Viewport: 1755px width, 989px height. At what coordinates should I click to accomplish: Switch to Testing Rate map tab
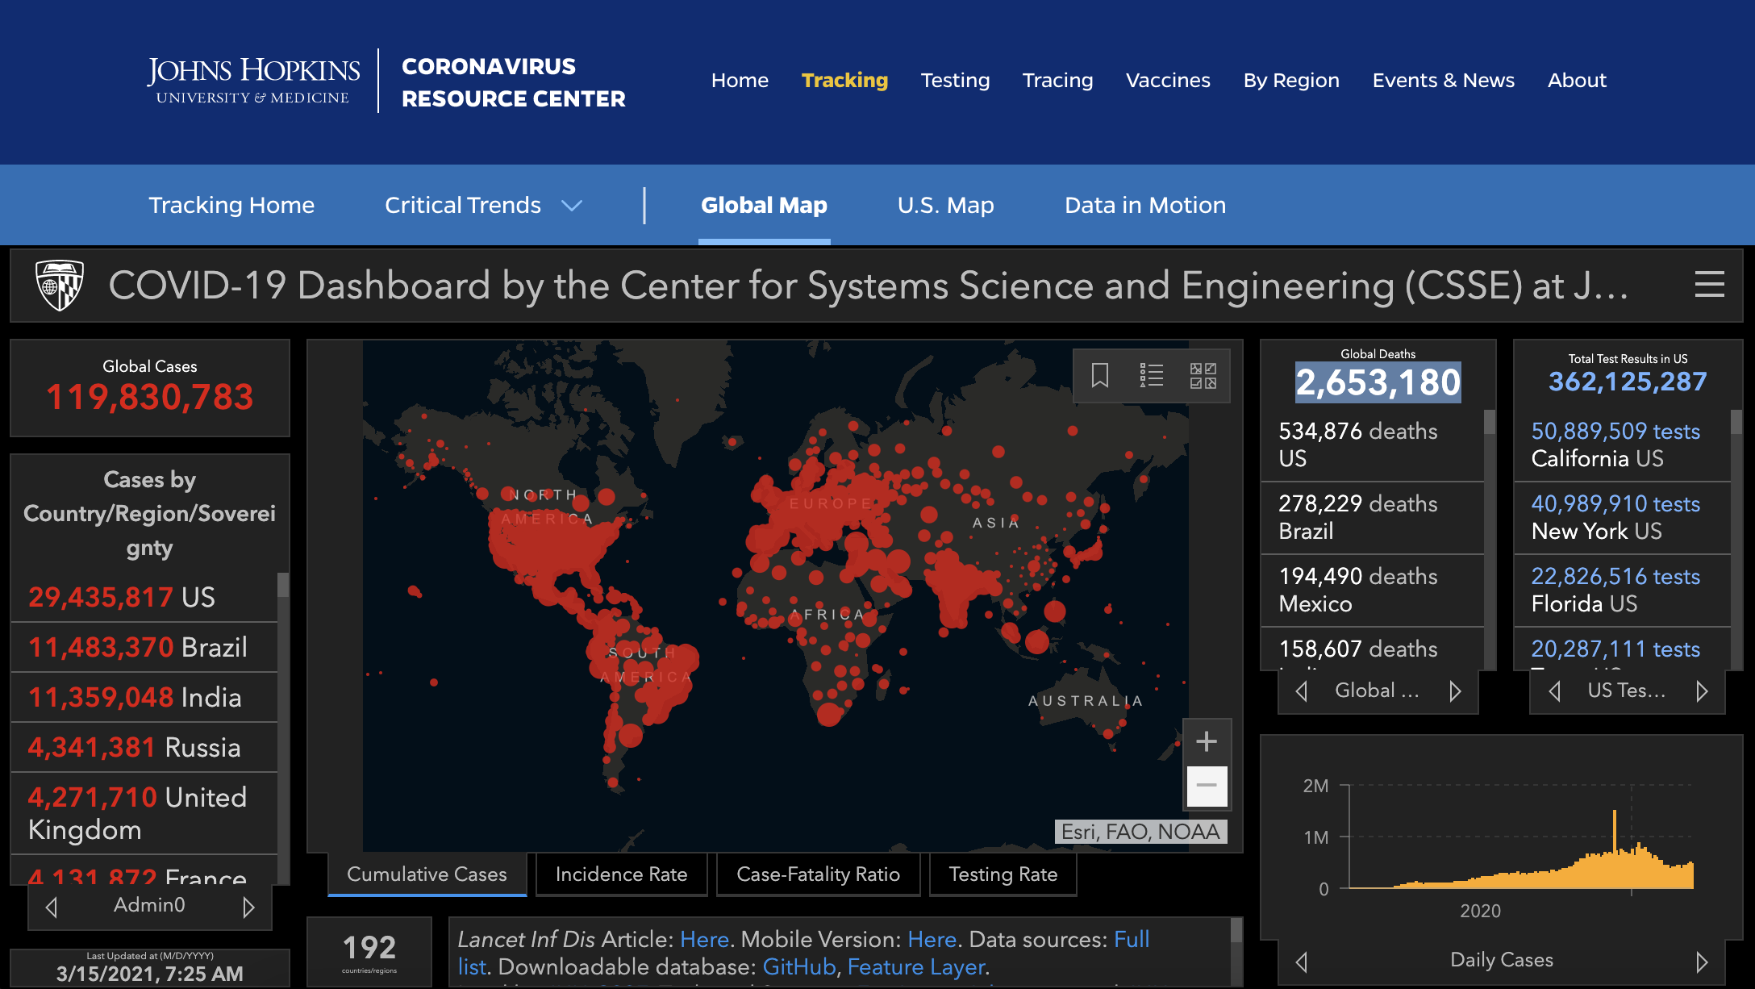pyautogui.click(x=1003, y=874)
